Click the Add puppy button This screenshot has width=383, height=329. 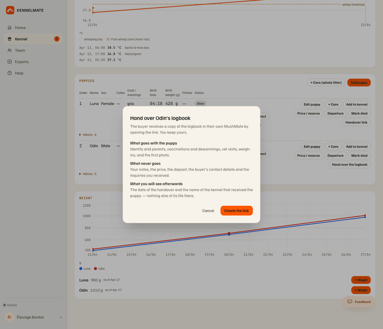(x=359, y=83)
